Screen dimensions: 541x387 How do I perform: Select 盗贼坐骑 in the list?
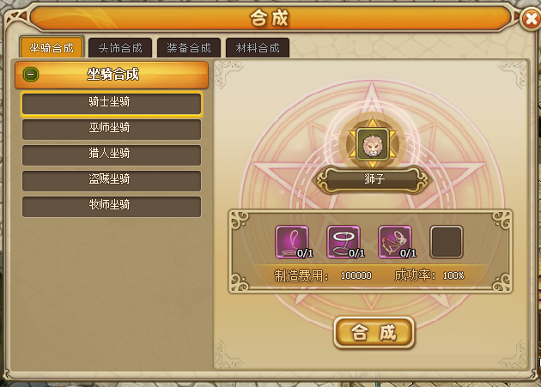pyautogui.click(x=112, y=181)
